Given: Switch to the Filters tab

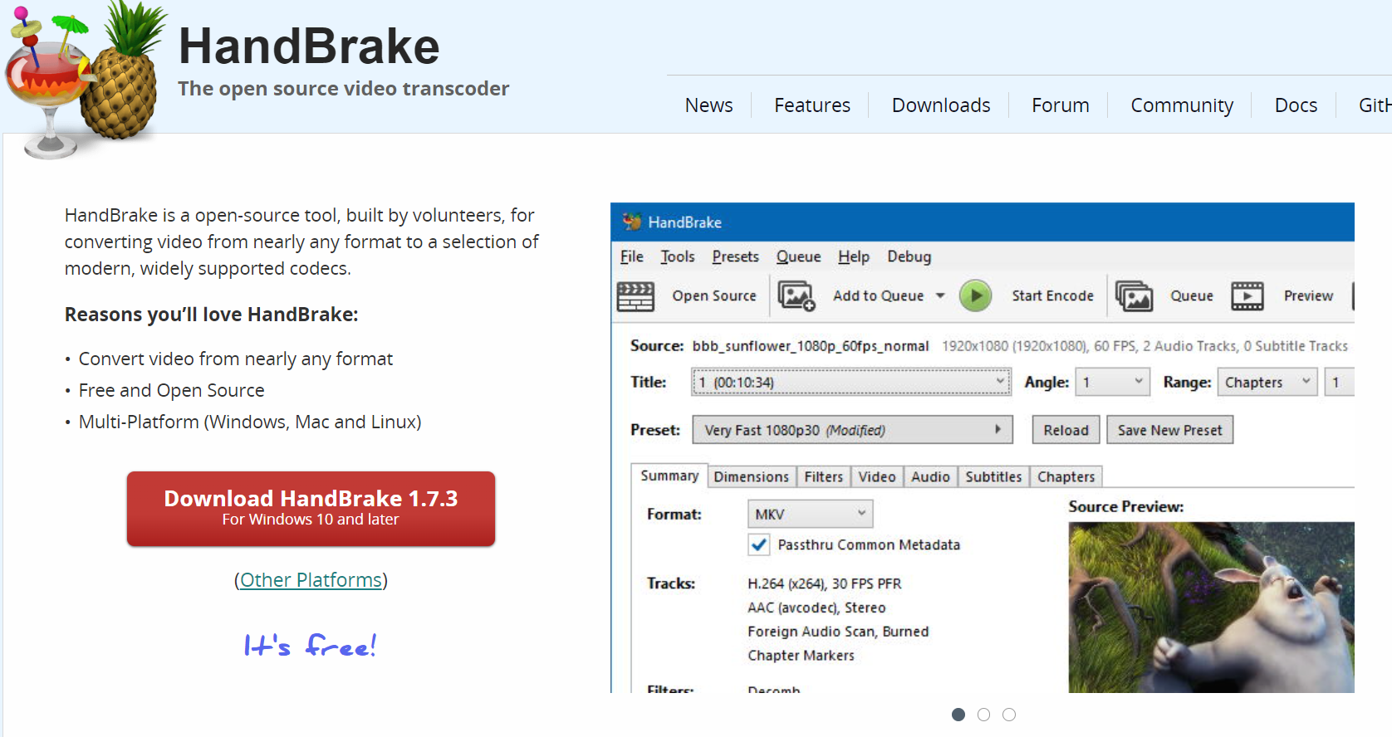Looking at the screenshot, I should coord(824,476).
